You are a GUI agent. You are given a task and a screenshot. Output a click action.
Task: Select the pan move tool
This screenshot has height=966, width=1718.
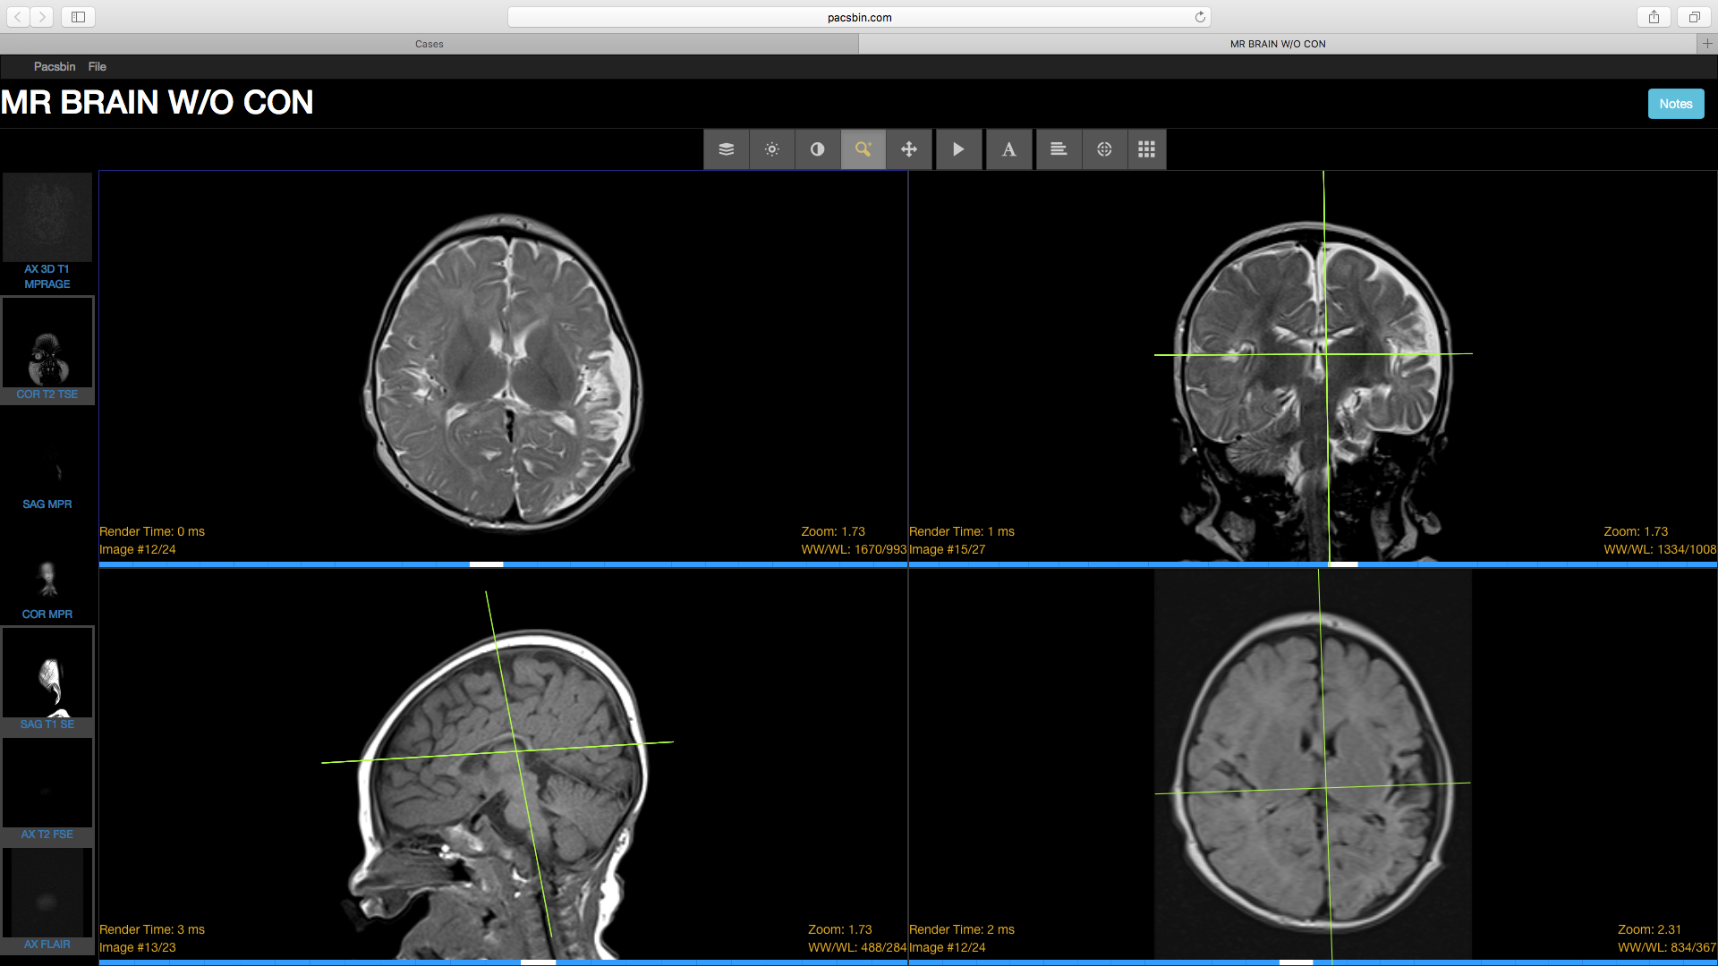[x=909, y=149]
